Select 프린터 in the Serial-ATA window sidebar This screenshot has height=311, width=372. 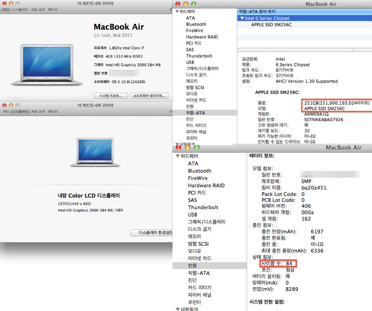pyautogui.click(x=192, y=138)
